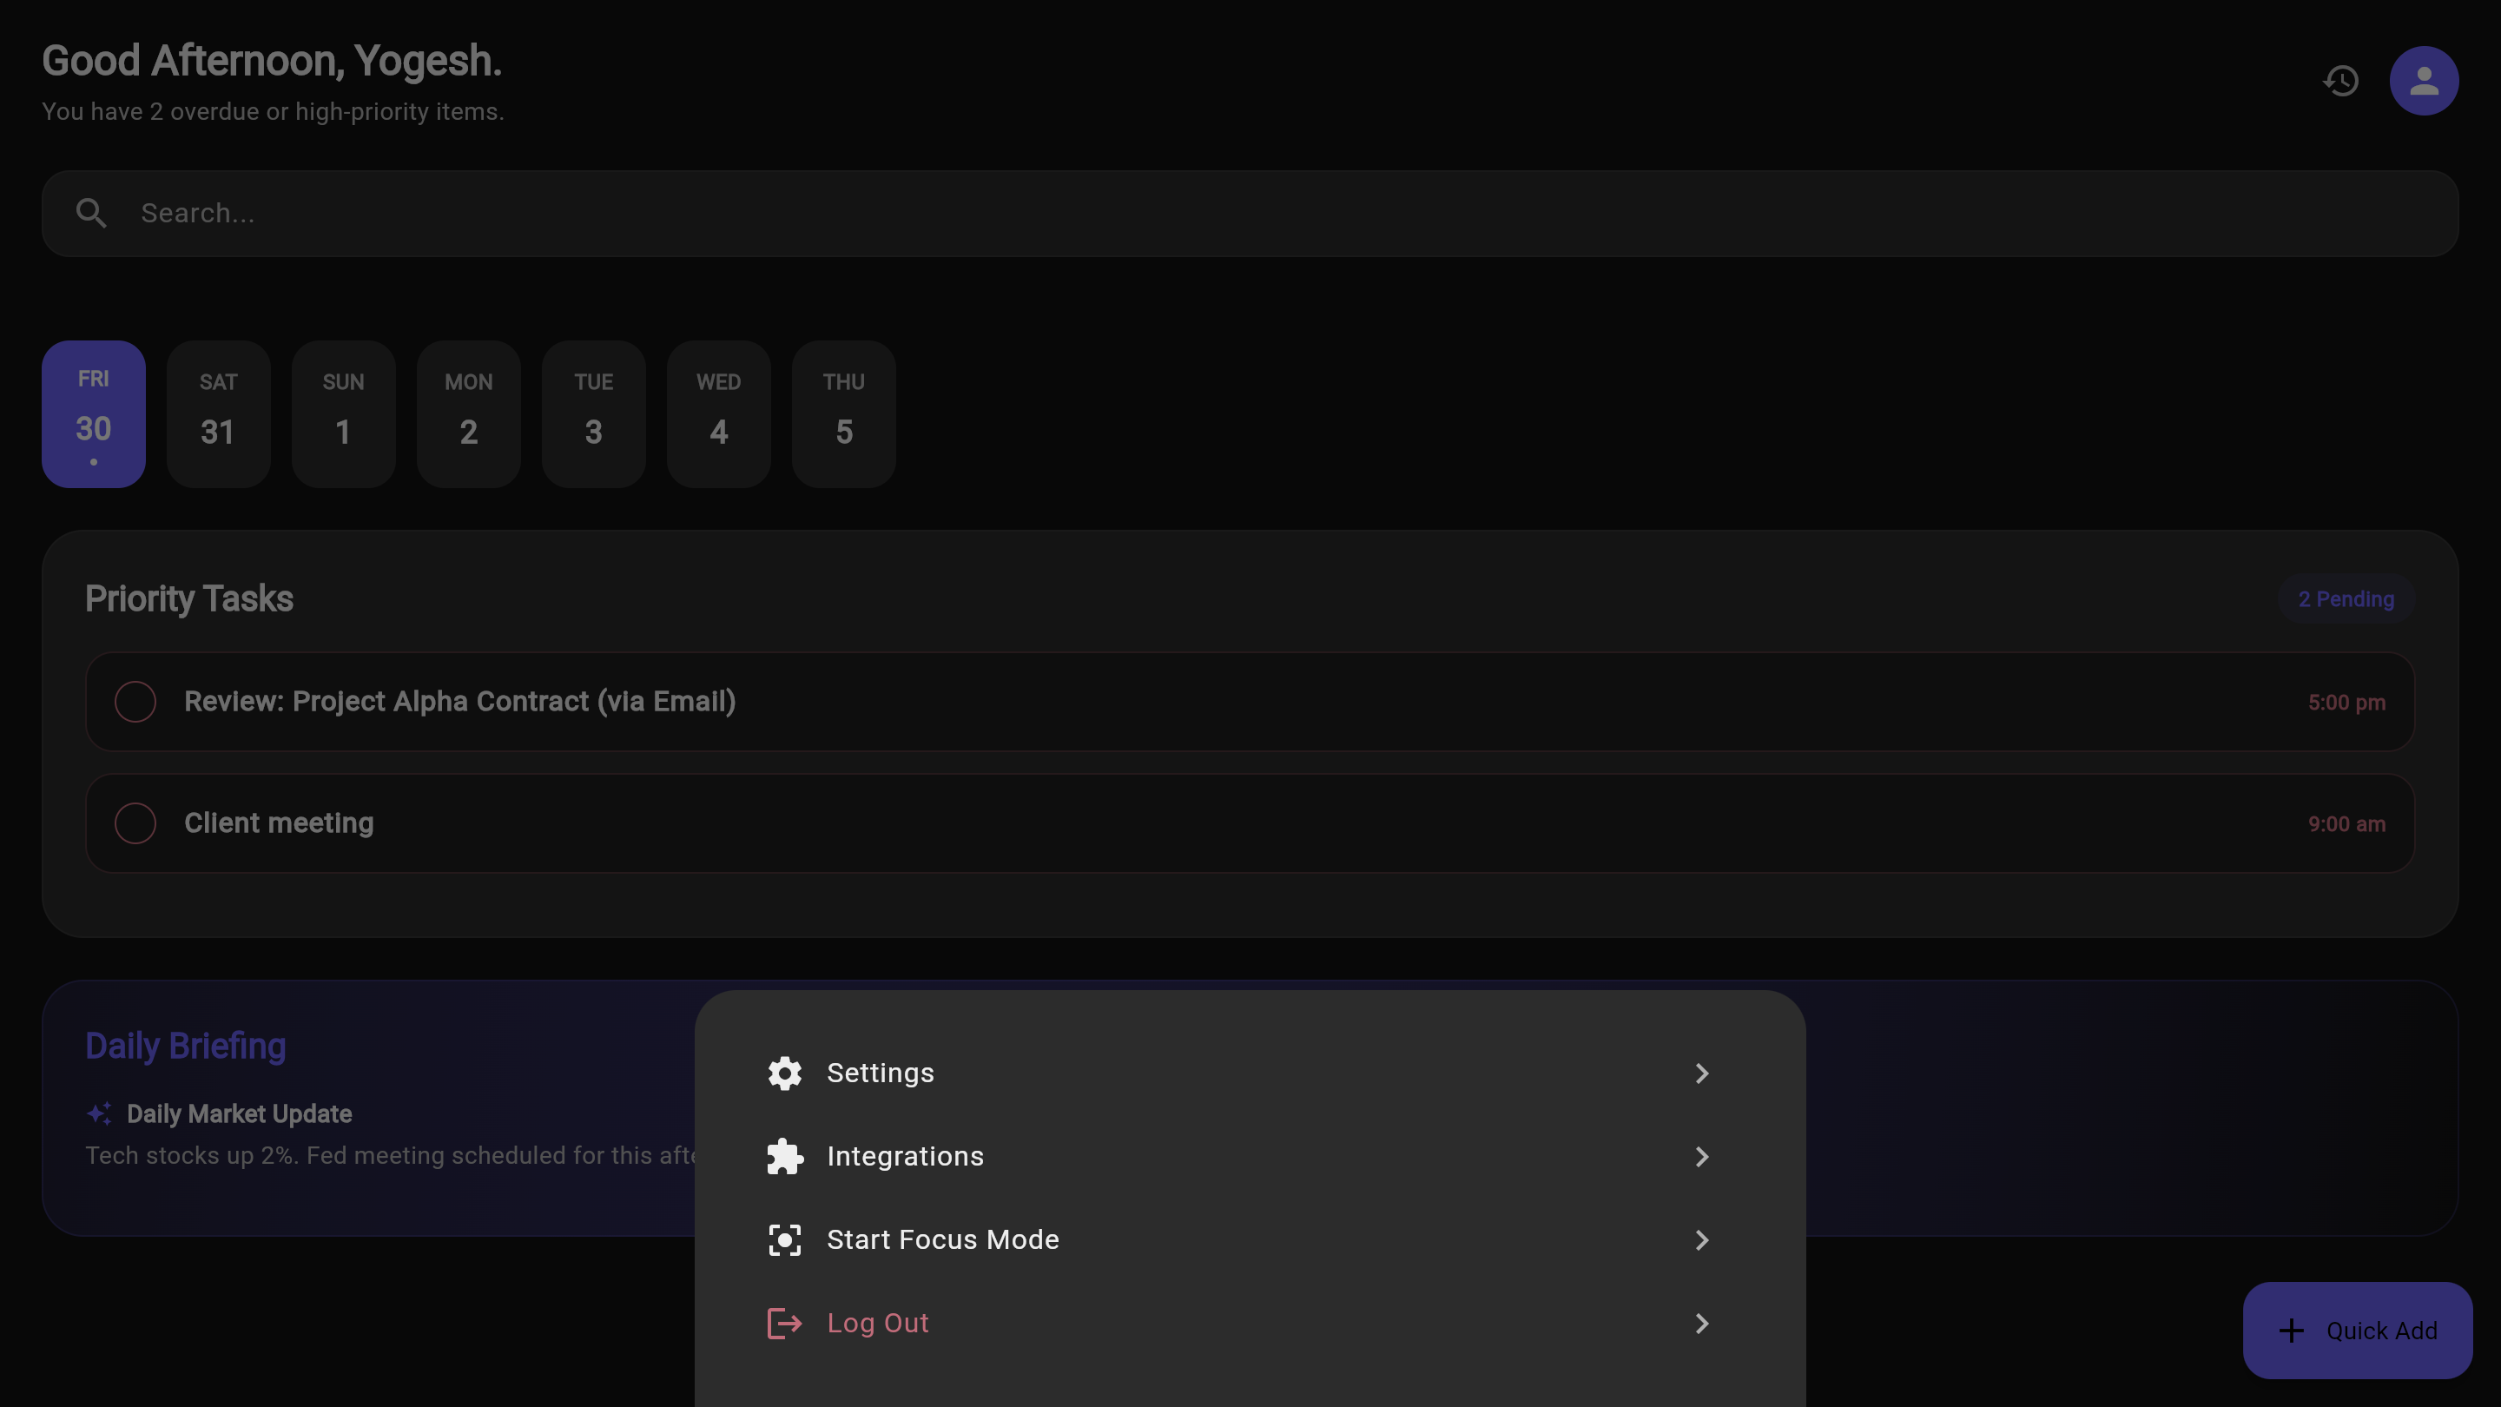Image resolution: width=2501 pixels, height=1407 pixels.
Task: Choose Start Focus Mode menu entry
Action: tap(941, 1240)
